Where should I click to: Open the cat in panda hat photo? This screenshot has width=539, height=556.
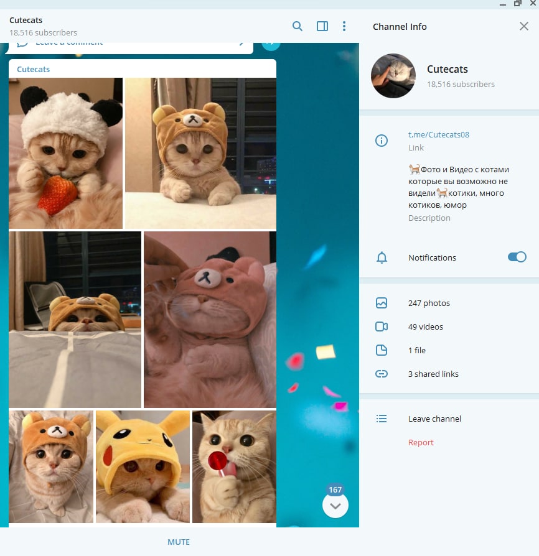(x=65, y=153)
